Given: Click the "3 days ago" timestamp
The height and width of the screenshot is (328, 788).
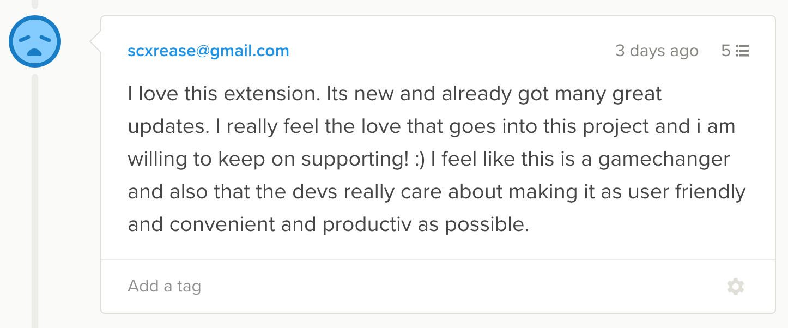Looking at the screenshot, I should (657, 51).
